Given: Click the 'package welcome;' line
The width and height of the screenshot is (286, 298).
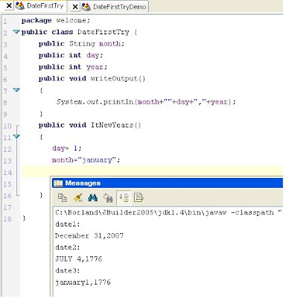Looking at the screenshot, I should 56,20.
